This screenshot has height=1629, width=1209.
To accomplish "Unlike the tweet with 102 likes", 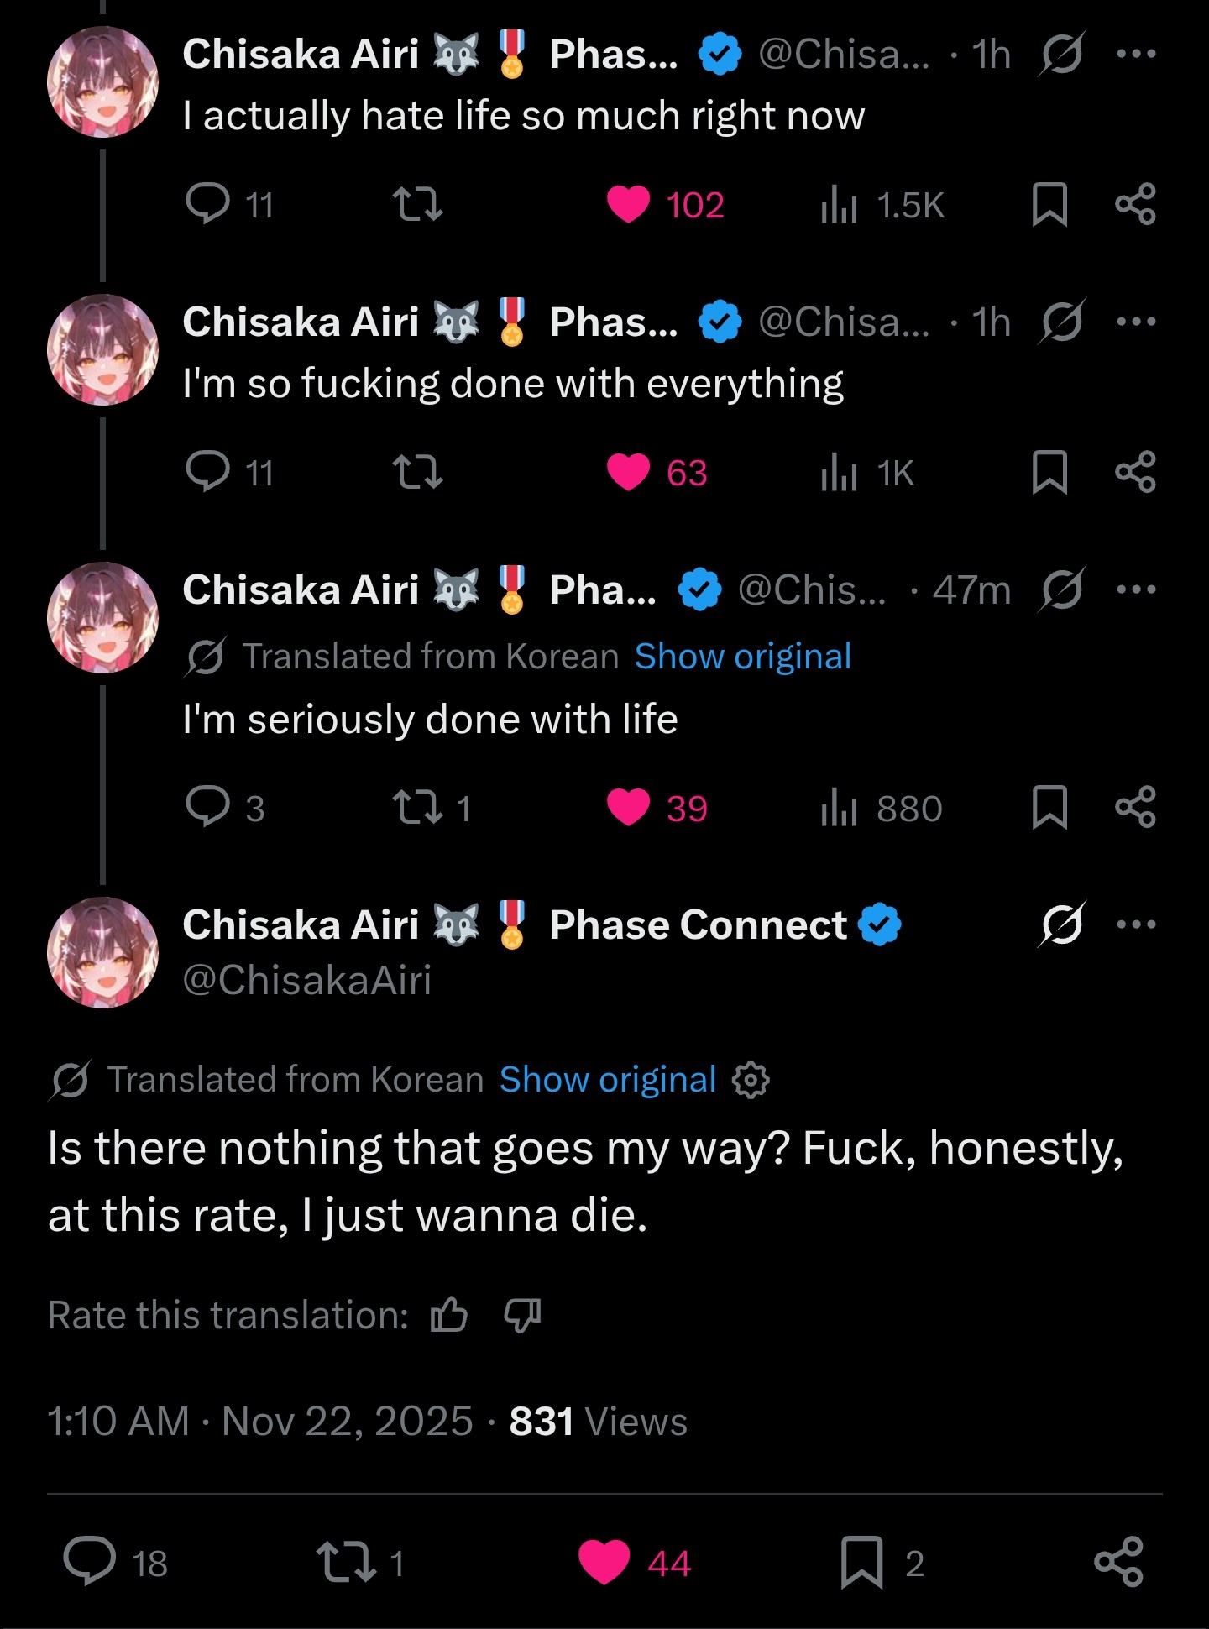I will tap(629, 205).
